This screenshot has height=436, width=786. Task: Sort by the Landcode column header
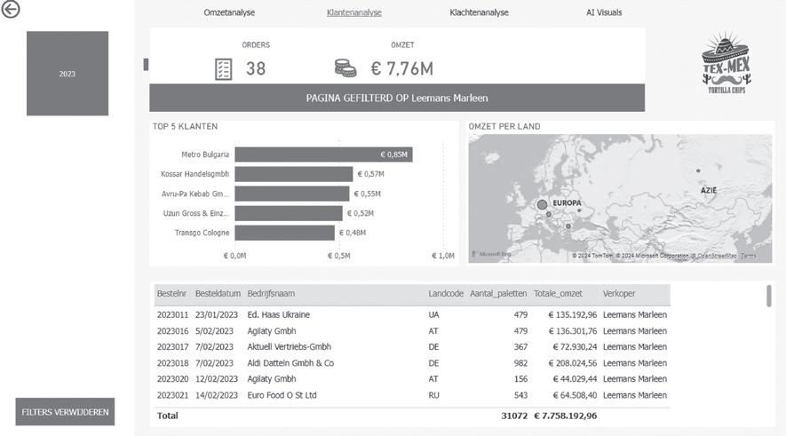tap(446, 294)
